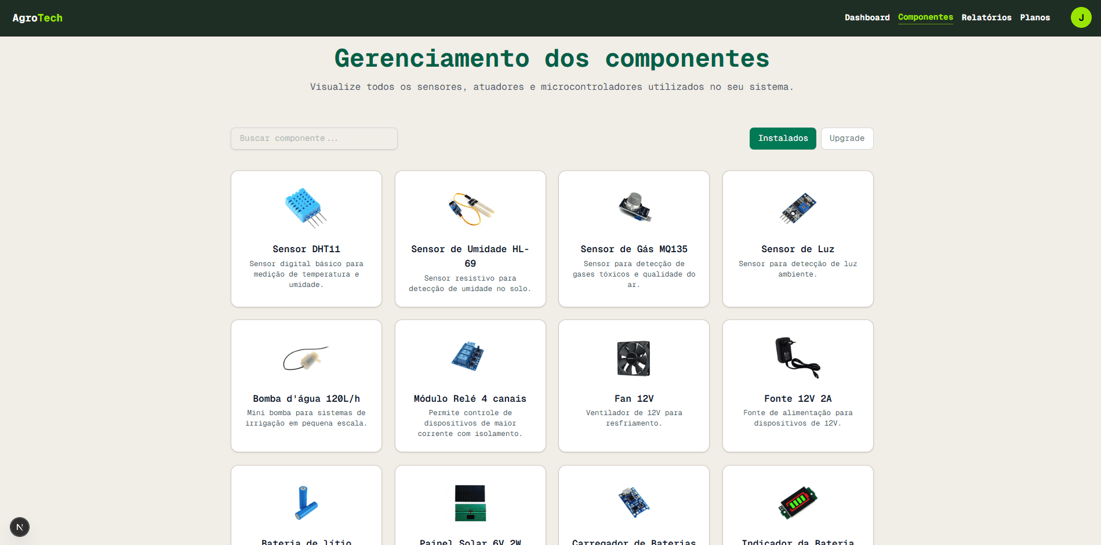Click the Bomba d'água 120L/h card
This screenshot has width=1101, height=545.
click(306, 386)
